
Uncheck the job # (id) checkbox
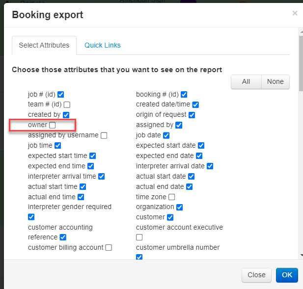(61, 94)
